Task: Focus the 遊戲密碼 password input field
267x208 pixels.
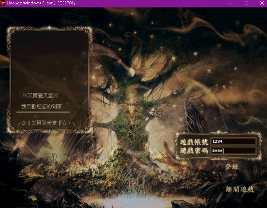Action: click(233, 151)
